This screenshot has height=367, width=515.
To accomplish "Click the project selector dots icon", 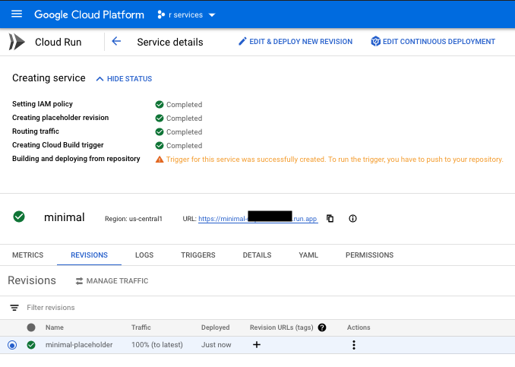I will 161,14.
